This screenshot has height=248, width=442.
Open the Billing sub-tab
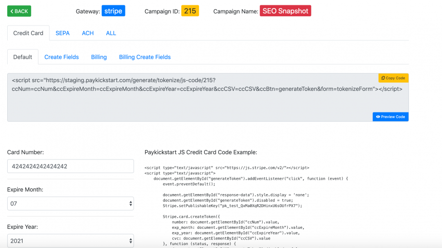click(99, 57)
